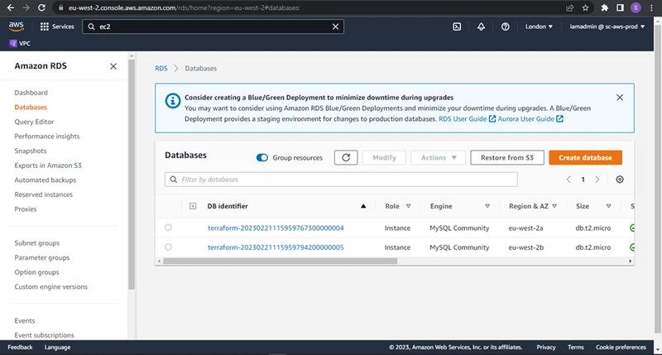Click the AWS search box containing ec2
Screen dimensions: 662x355
[213, 26]
